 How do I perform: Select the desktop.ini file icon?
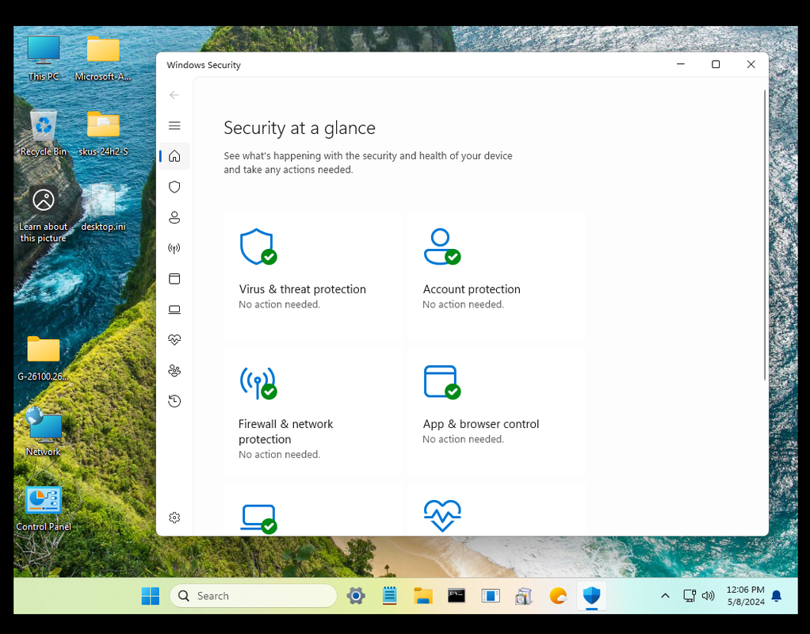(103, 208)
